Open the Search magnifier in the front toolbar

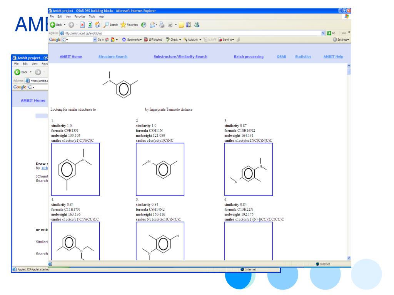pos(107,25)
